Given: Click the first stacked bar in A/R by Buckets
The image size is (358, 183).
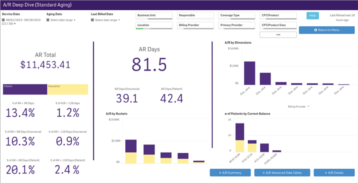Looking at the screenshot, I should pos(131,151).
